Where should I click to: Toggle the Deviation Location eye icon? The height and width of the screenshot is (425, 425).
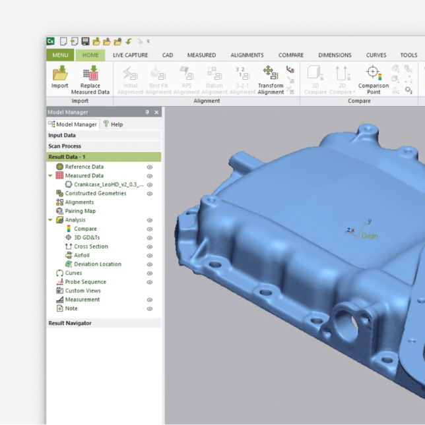pyautogui.click(x=150, y=264)
